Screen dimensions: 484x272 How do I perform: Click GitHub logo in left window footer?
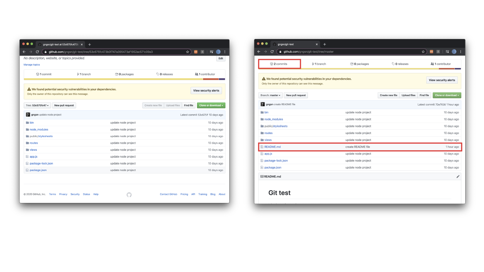click(129, 194)
